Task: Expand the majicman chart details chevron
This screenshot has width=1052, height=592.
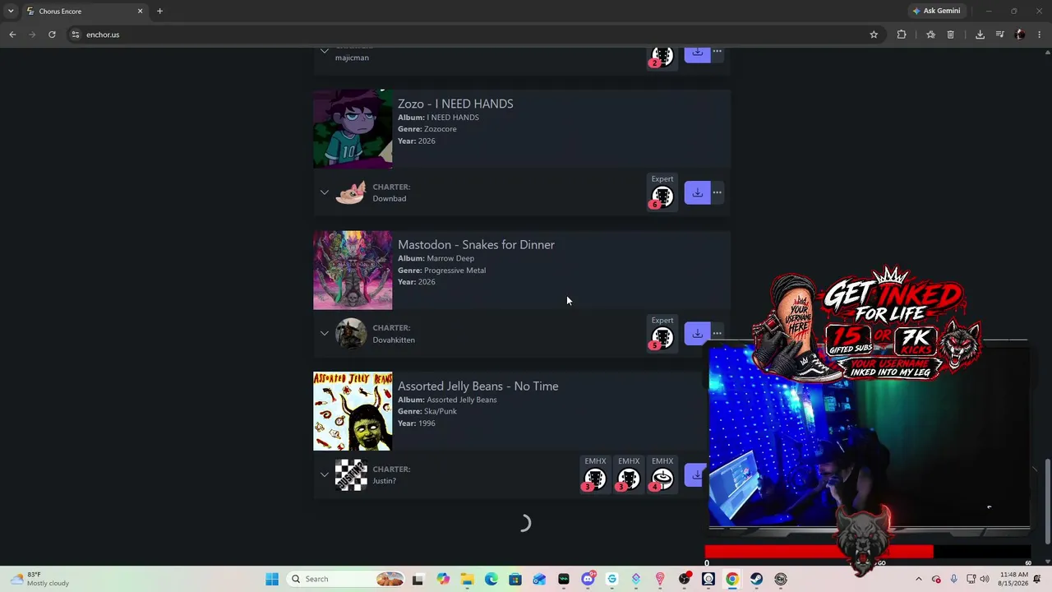Action: click(325, 51)
